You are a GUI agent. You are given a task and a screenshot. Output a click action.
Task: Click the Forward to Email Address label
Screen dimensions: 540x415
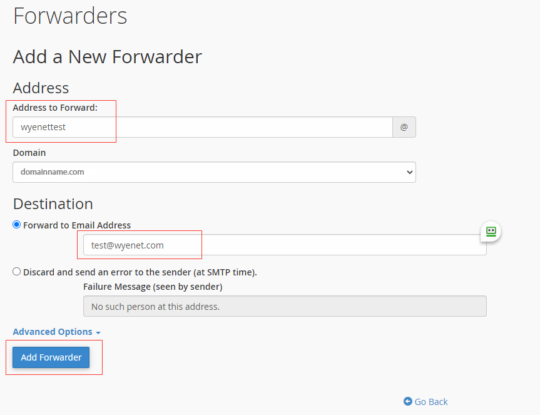pyautogui.click(x=77, y=225)
